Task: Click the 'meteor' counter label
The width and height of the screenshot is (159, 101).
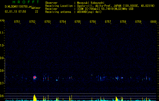Action: (36, 8)
